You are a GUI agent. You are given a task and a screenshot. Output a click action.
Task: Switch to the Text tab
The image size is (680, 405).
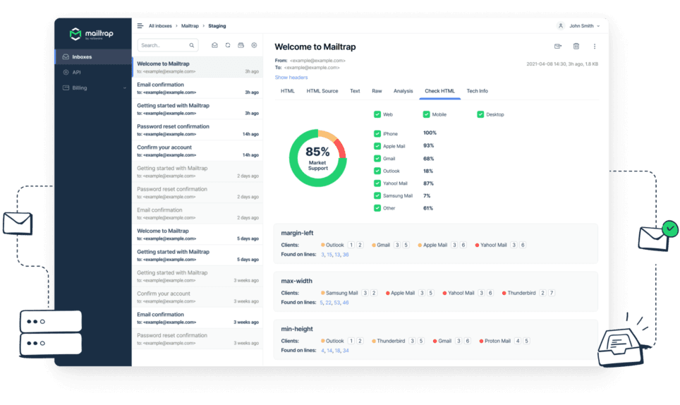(355, 91)
